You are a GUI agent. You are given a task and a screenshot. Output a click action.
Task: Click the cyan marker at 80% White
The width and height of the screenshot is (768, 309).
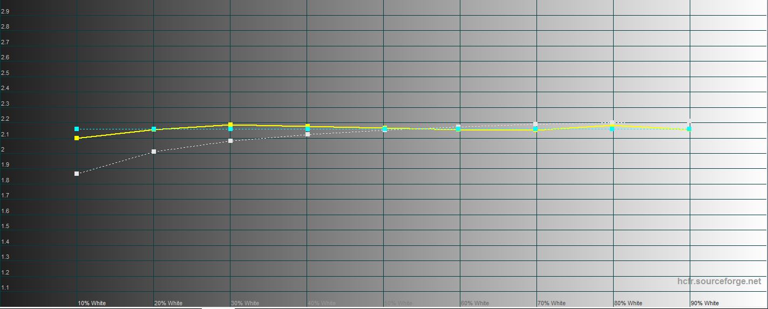coord(612,129)
